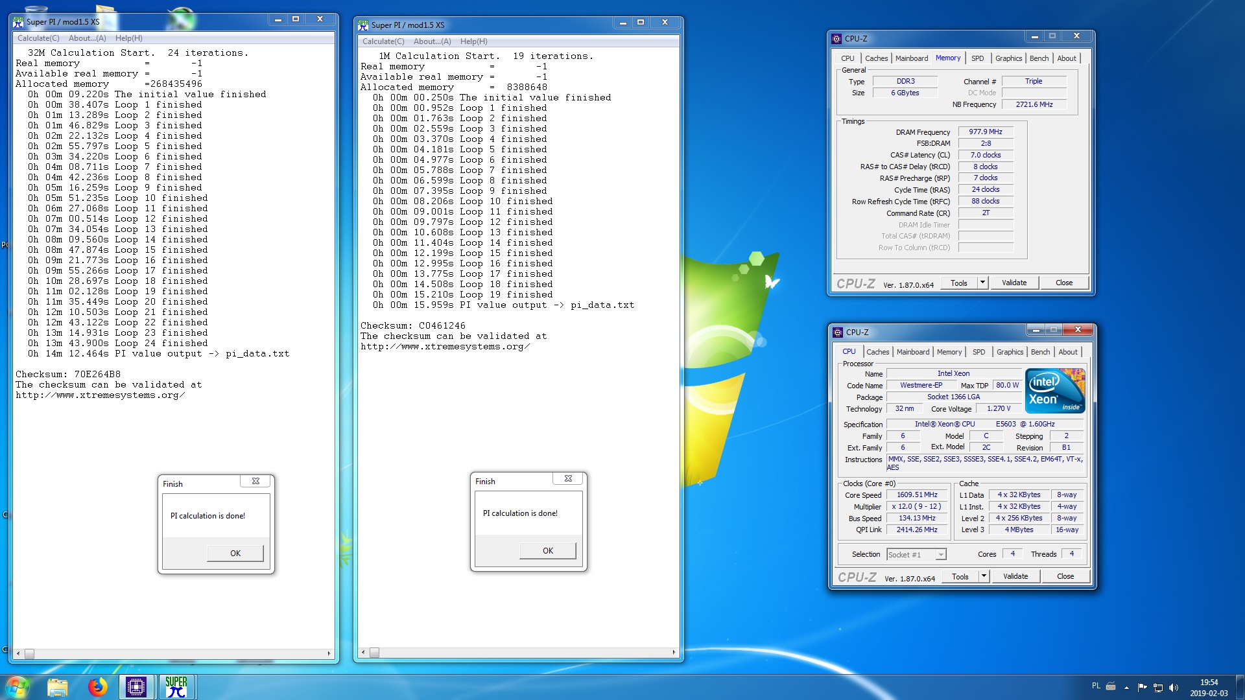Click horizontal scrollbar thumb in 32M Super PI
Screen dimensions: 1245x700
(29, 653)
